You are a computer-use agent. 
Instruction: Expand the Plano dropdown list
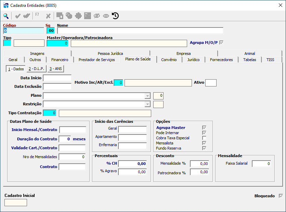(x=147, y=96)
